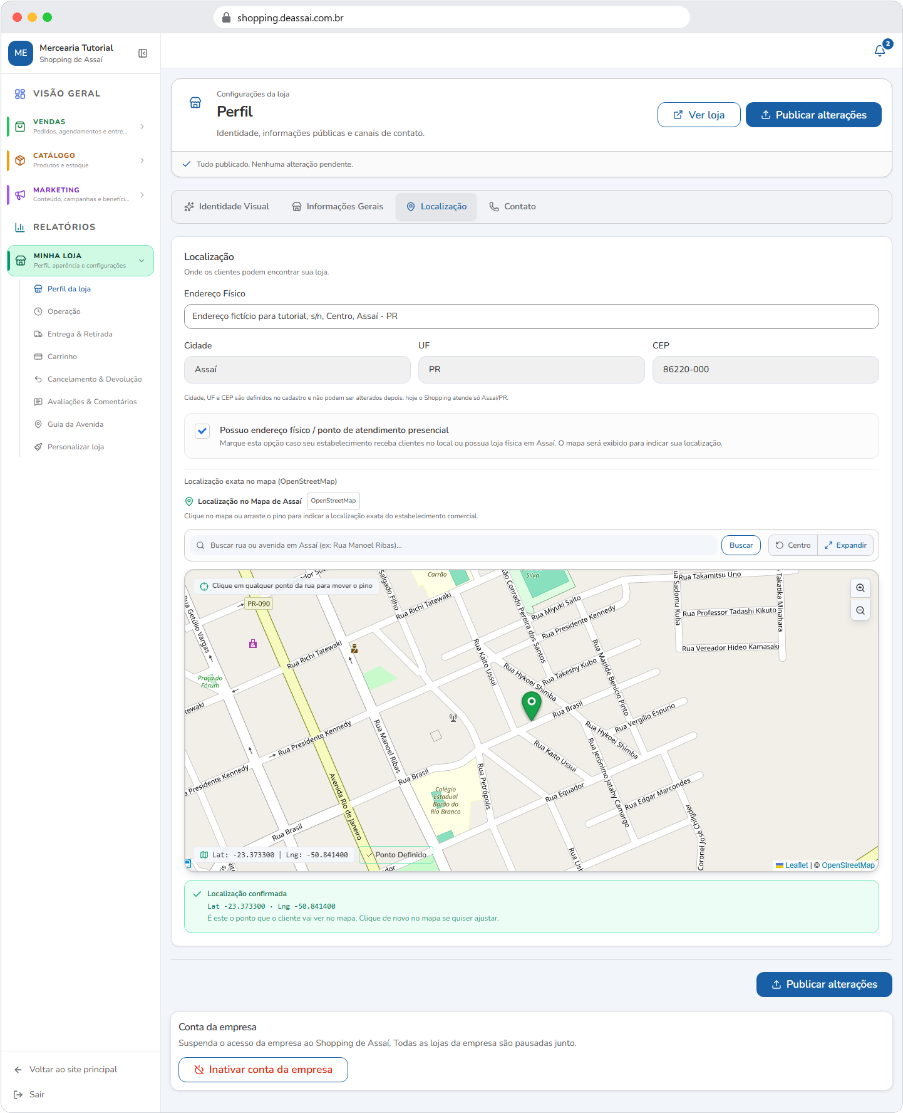Uncheck physical address presence checkbox
The image size is (903, 1113).
[202, 431]
